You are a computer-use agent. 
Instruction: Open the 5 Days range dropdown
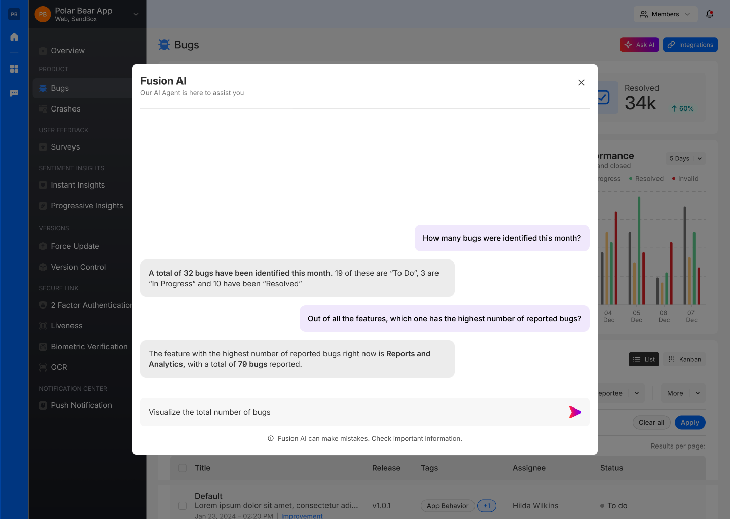click(685, 158)
